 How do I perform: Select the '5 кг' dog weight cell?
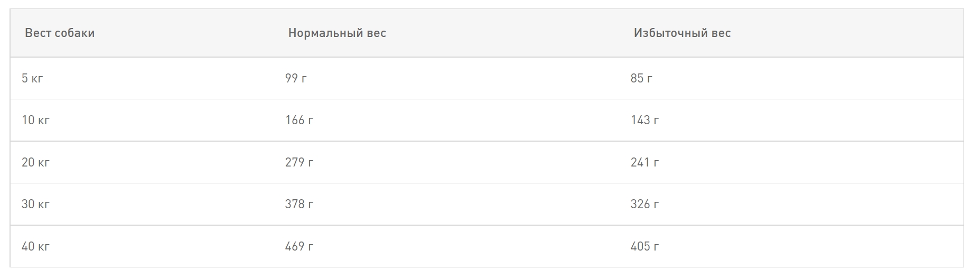pyautogui.click(x=32, y=79)
